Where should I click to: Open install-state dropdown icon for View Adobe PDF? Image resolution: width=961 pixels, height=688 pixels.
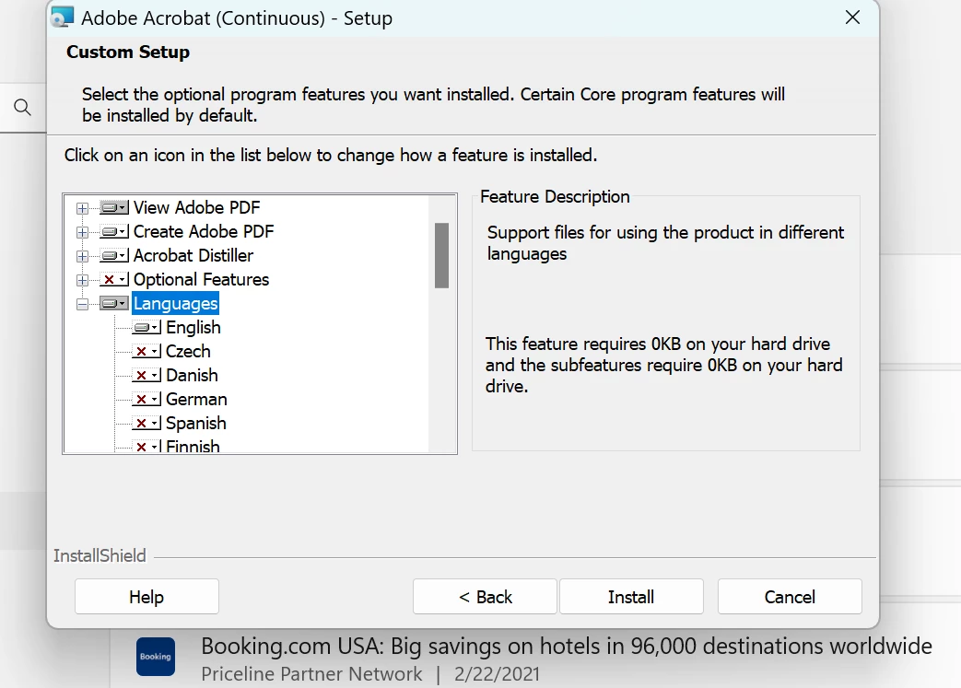114,207
